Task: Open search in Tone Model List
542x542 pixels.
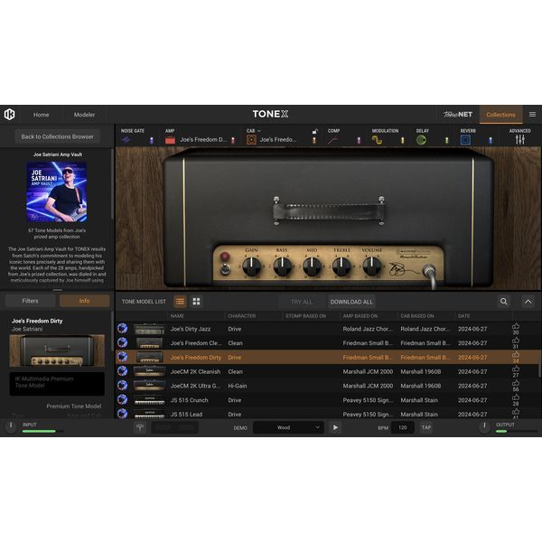Action: coord(504,302)
